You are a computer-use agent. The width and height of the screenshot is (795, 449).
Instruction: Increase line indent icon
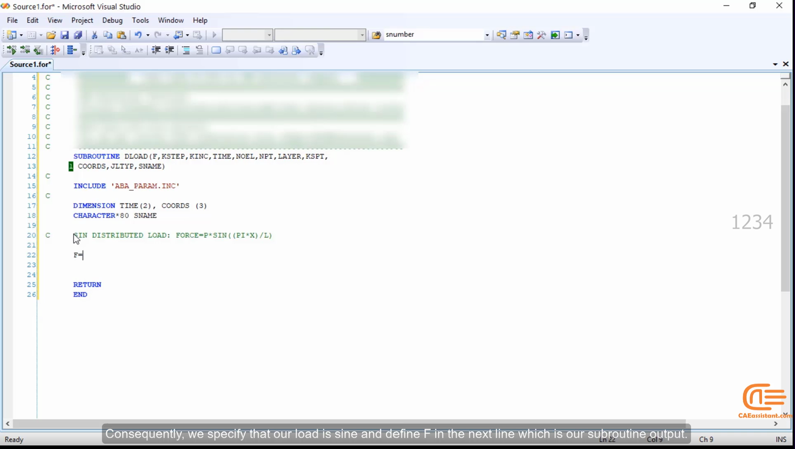[170, 50]
